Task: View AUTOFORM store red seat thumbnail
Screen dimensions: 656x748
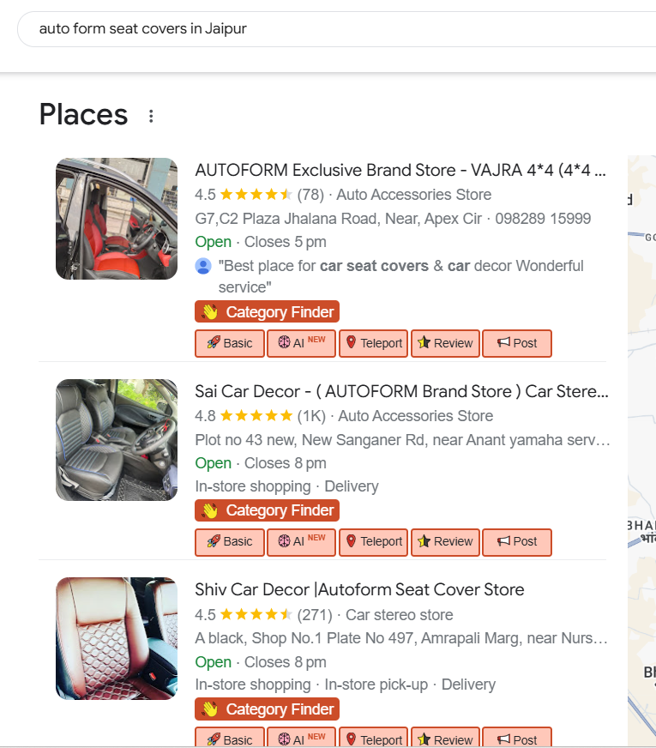Action: (117, 219)
